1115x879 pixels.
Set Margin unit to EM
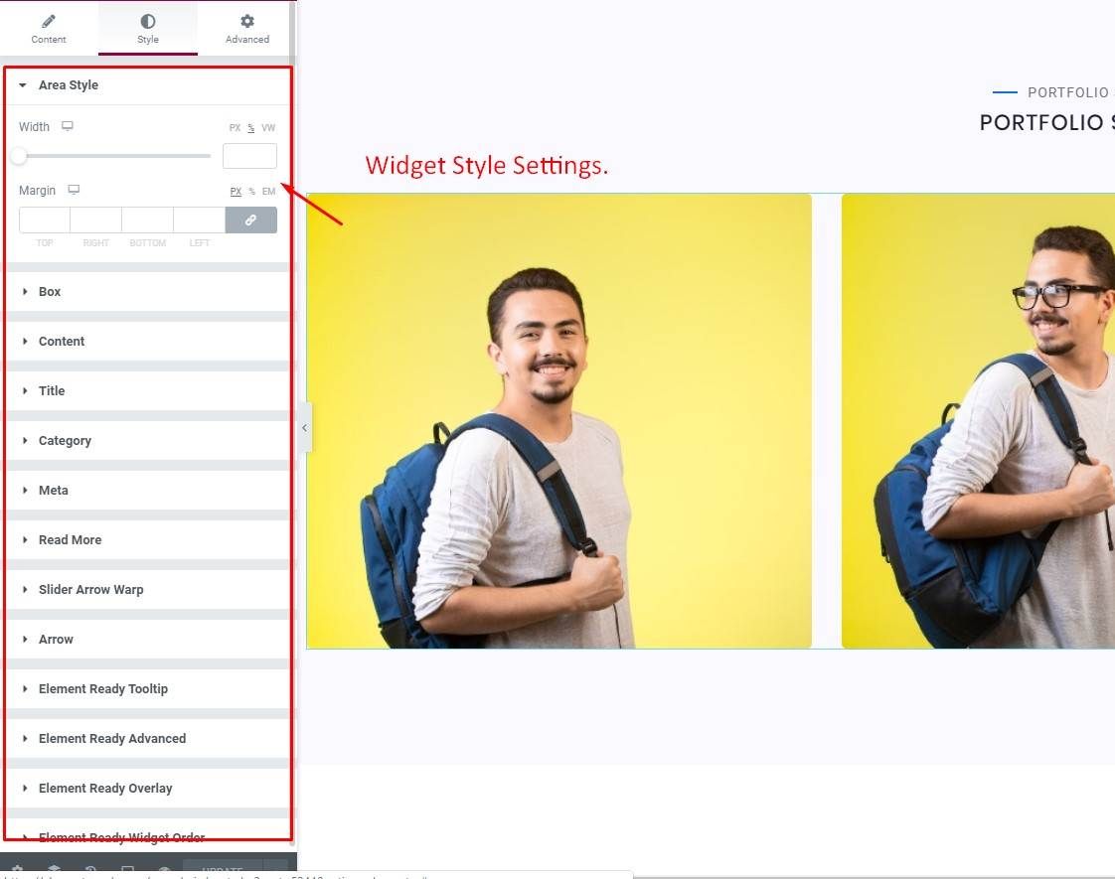point(267,191)
